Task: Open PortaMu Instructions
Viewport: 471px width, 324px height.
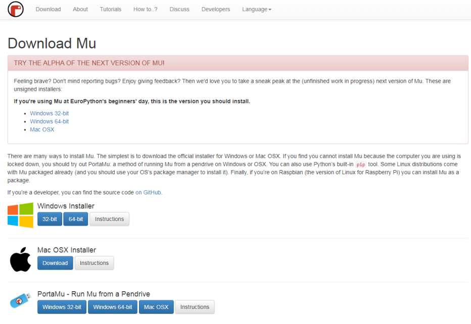Action: click(195, 307)
